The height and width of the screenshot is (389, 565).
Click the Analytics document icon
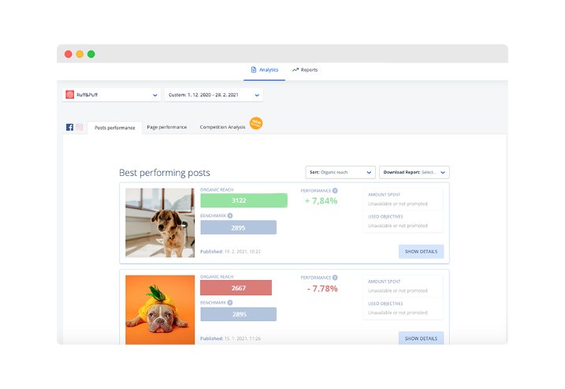254,69
